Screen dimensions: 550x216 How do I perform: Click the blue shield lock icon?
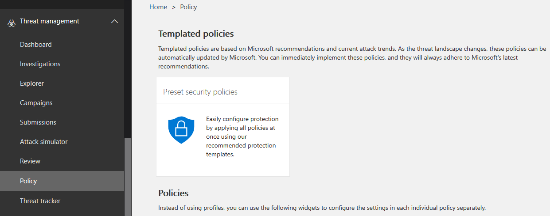181,130
